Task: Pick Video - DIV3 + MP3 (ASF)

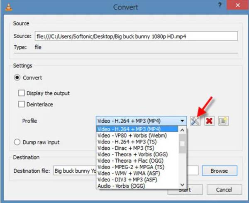Action: (x=137, y=180)
